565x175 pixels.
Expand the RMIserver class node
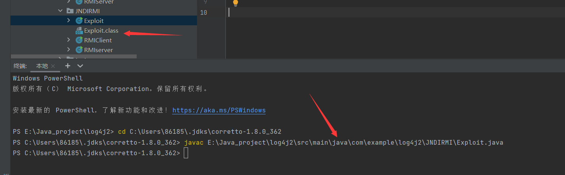(69, 50)
